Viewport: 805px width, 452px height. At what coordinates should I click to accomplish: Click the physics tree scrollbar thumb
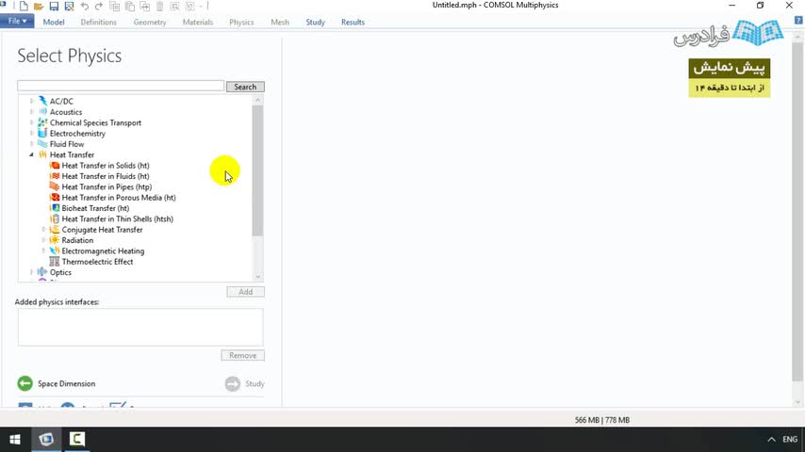click(257, 170)
